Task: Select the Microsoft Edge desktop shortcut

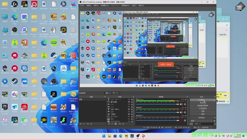Action: (x=15, y=19)
